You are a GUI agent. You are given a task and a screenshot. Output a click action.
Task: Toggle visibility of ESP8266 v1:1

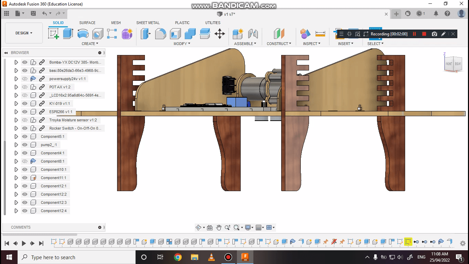click(x=24, y=111)
